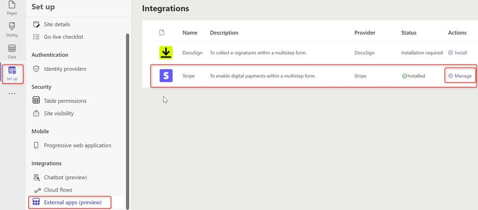Image resolution: width=478 pixels, height=210 pixels.
Task: Click the Security section heading
Action: 42,86
